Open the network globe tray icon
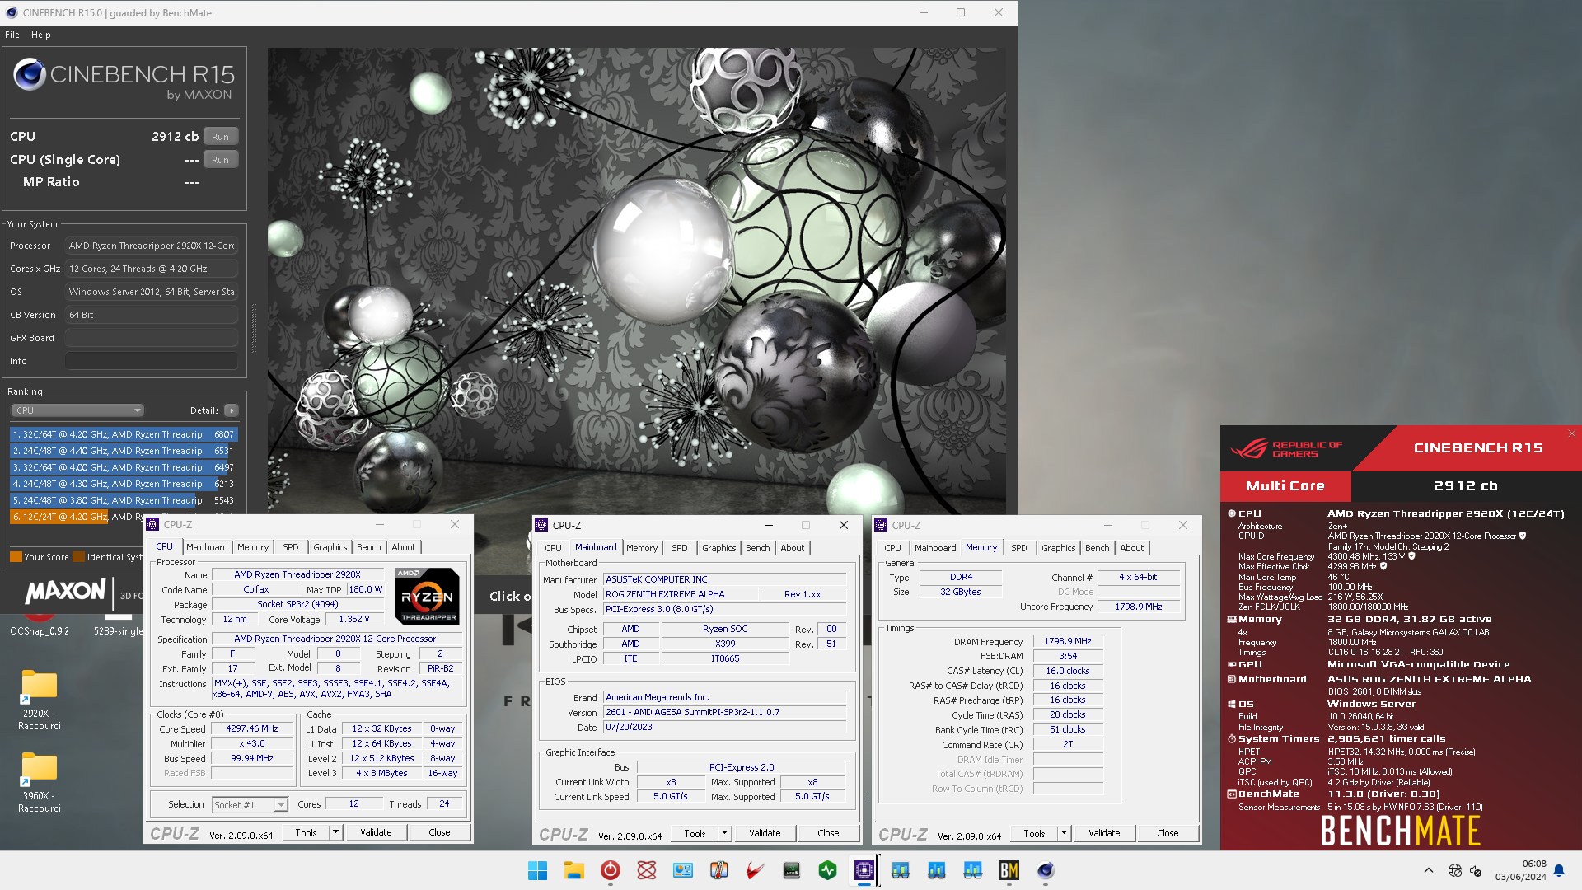 [x=1454, y=870]
